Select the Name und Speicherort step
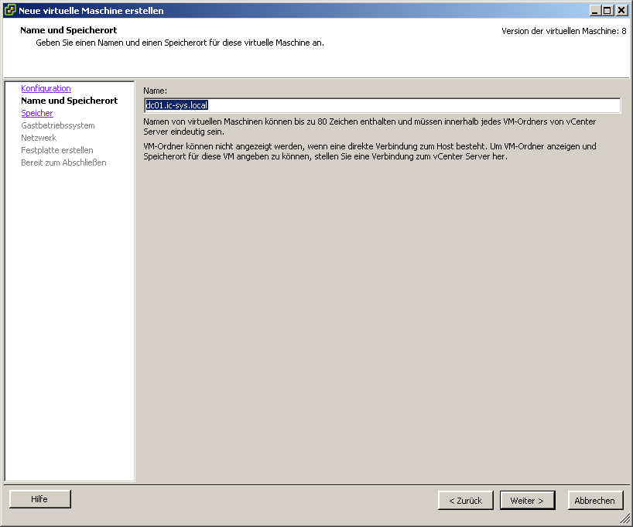The width and height of the screenshot is (633, 527). pos(69,101)
